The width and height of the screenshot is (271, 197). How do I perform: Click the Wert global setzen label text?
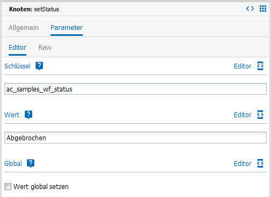pos(41,187)
